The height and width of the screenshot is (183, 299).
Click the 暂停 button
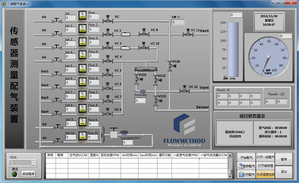point(284,159)
